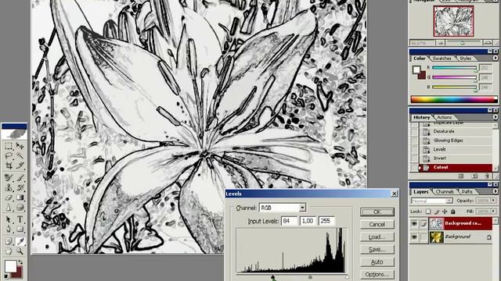Viewport: 501px width, 281px height.
Task: Select the History tab
Action: click(421, 118)
